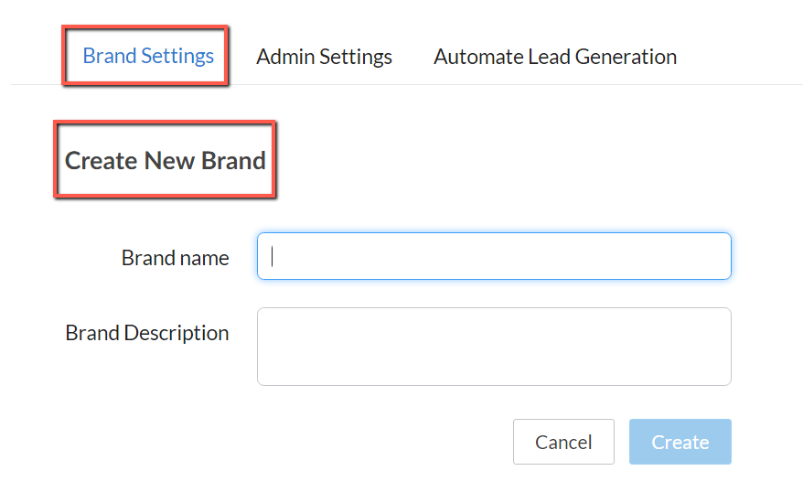
Task: Click the blinking text cursor in Brand name
Action: click(x=273, y=256)
